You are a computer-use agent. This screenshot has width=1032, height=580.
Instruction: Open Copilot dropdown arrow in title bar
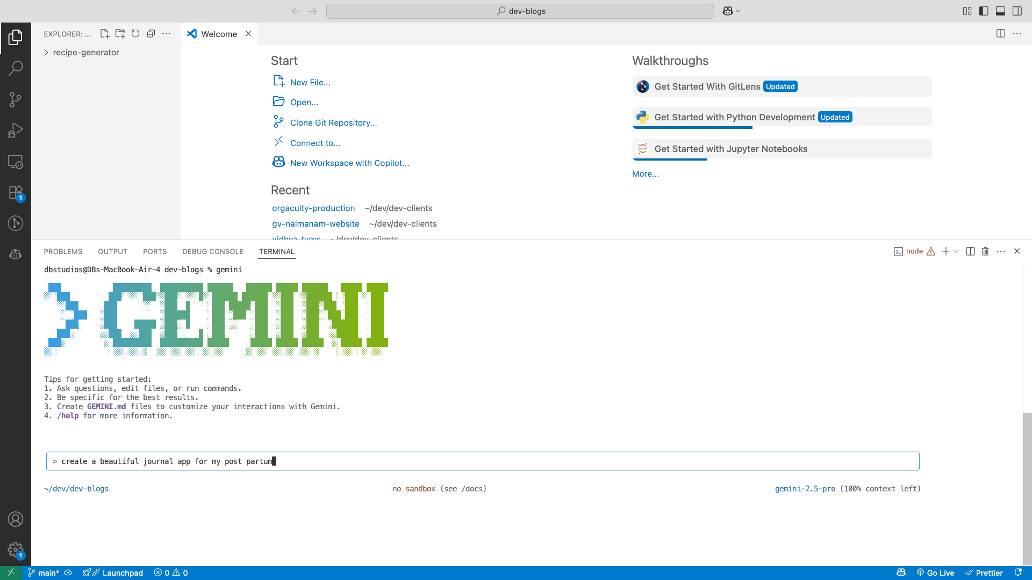coord(739,11)
